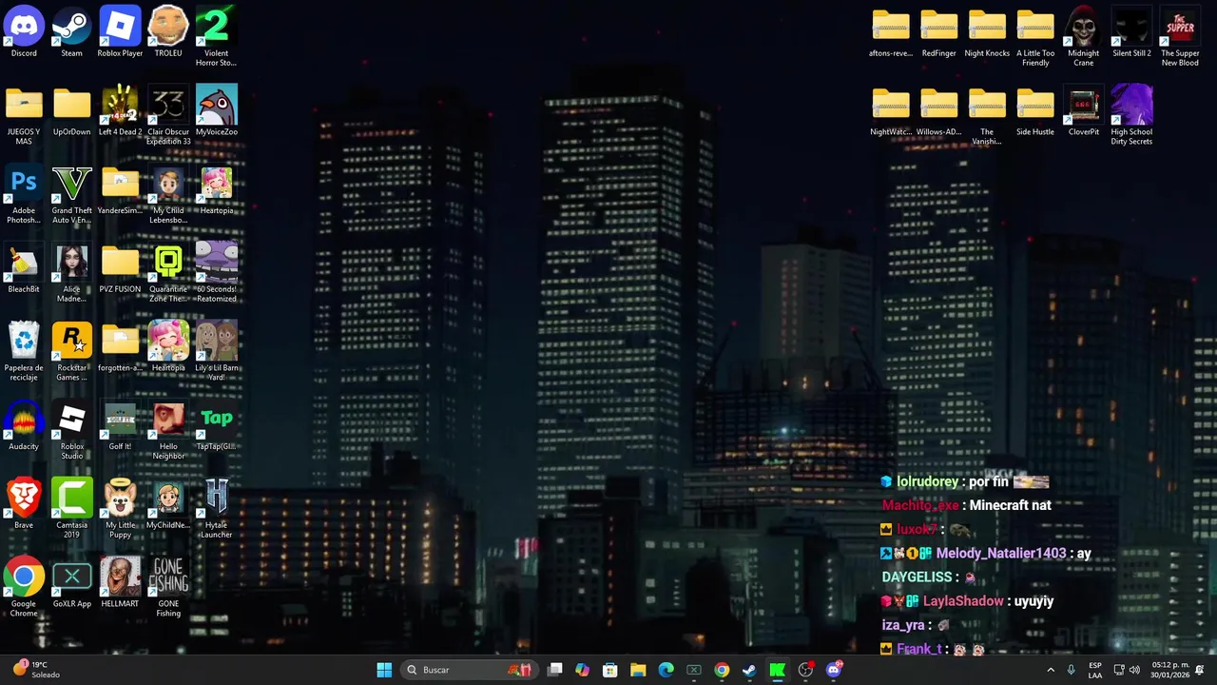The width and height of the screenshot is (1217, 685).
Task: Open the Willows-AD folder
Action: tap(938, 111)
